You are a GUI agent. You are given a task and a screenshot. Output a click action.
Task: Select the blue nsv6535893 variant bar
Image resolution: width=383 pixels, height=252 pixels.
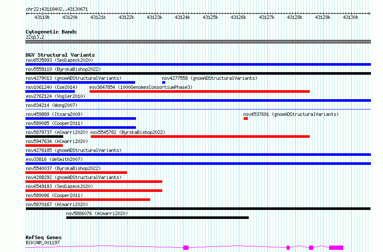198,64
